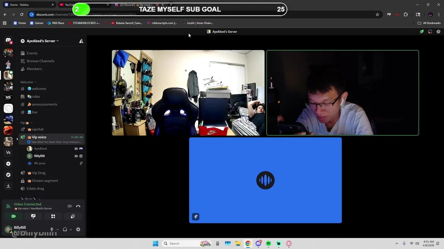This screenshot has height=249, width=444.
Task: Share your screen icon button
Action: [x=33, y=216]
